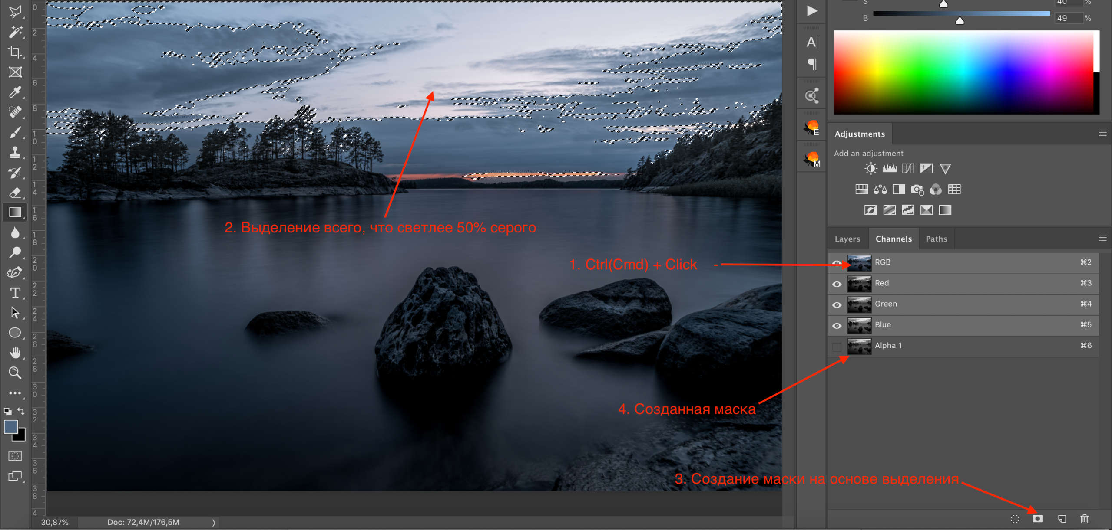
Task: Activate the Zoom tool
Action: (15, 373)
